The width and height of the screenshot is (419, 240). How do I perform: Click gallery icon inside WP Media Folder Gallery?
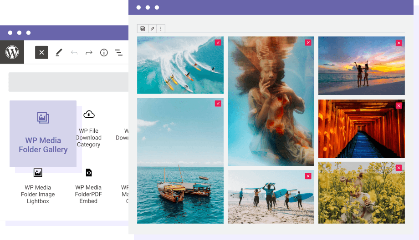(43, 118)
